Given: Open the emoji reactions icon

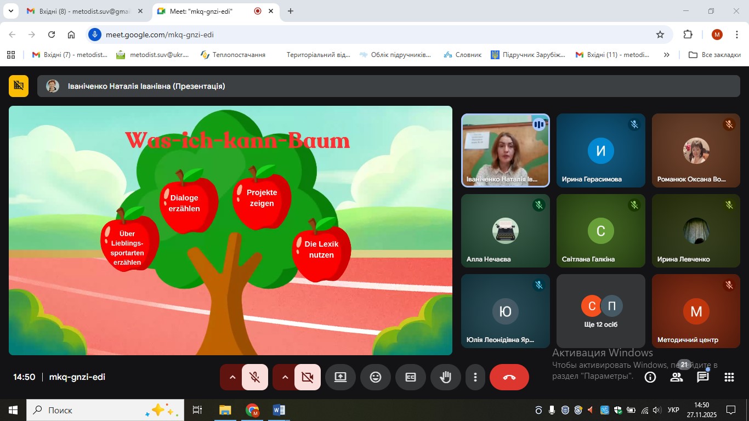Looking at the screenshot, I should click(x=376, y=377).
